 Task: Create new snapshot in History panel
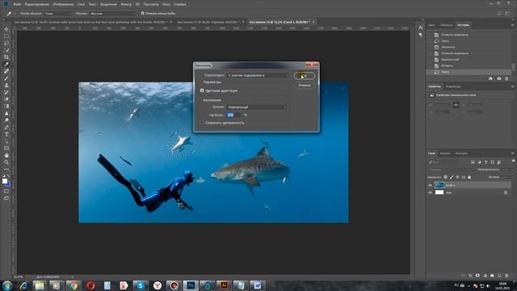click(499, 78)
